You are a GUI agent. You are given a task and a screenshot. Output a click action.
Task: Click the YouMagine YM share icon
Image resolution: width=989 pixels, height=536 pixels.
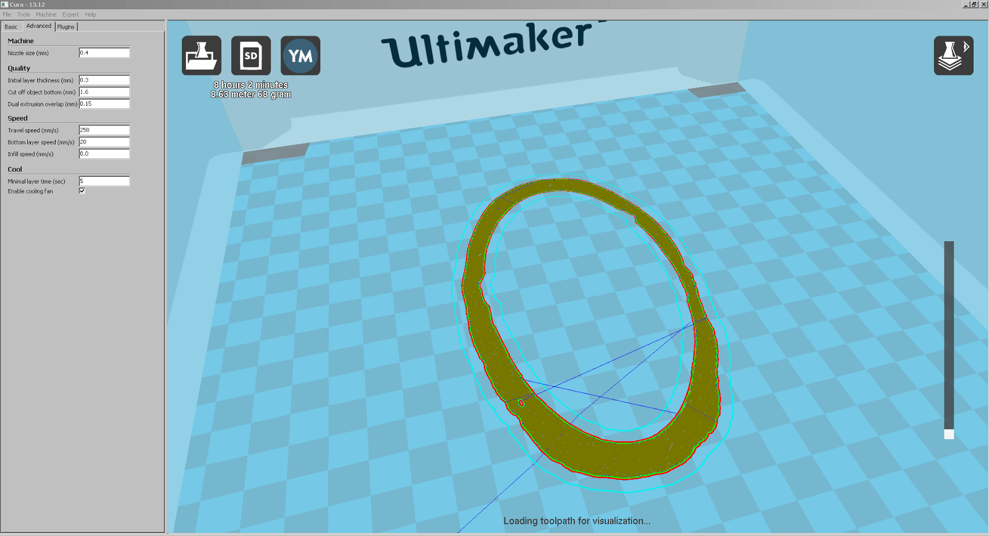[x=300, y=56]
